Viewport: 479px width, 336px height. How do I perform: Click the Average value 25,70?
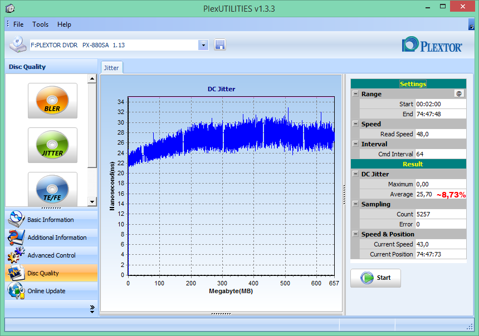click(424, 194)
